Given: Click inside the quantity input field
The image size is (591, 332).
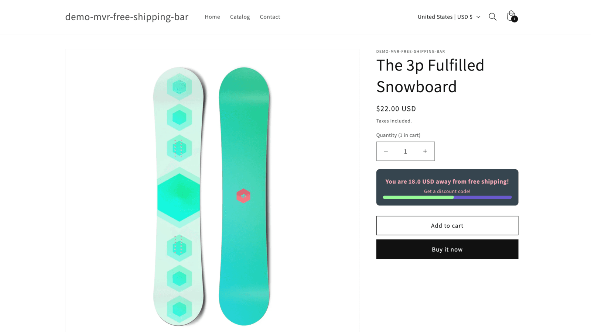Looking at the screenshot, I should [x=405, y=151].
